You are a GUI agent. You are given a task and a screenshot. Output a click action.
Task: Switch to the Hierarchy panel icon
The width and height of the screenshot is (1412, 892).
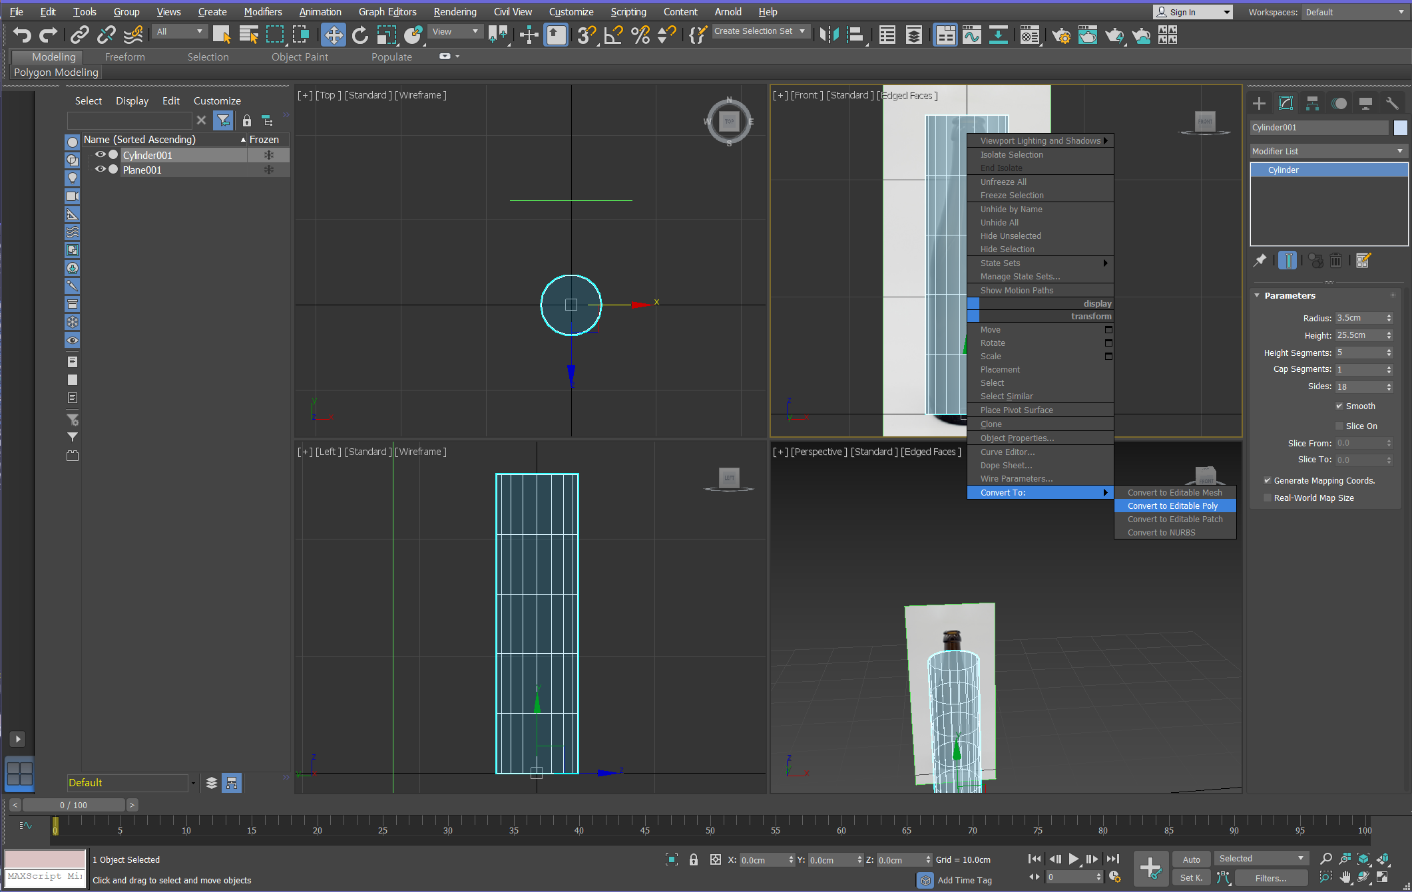point(1312,103)
